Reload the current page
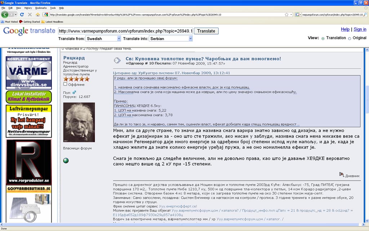 point(22,14)
